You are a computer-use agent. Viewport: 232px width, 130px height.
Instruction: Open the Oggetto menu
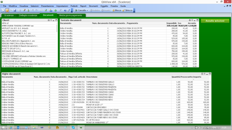tap(104, 6)
